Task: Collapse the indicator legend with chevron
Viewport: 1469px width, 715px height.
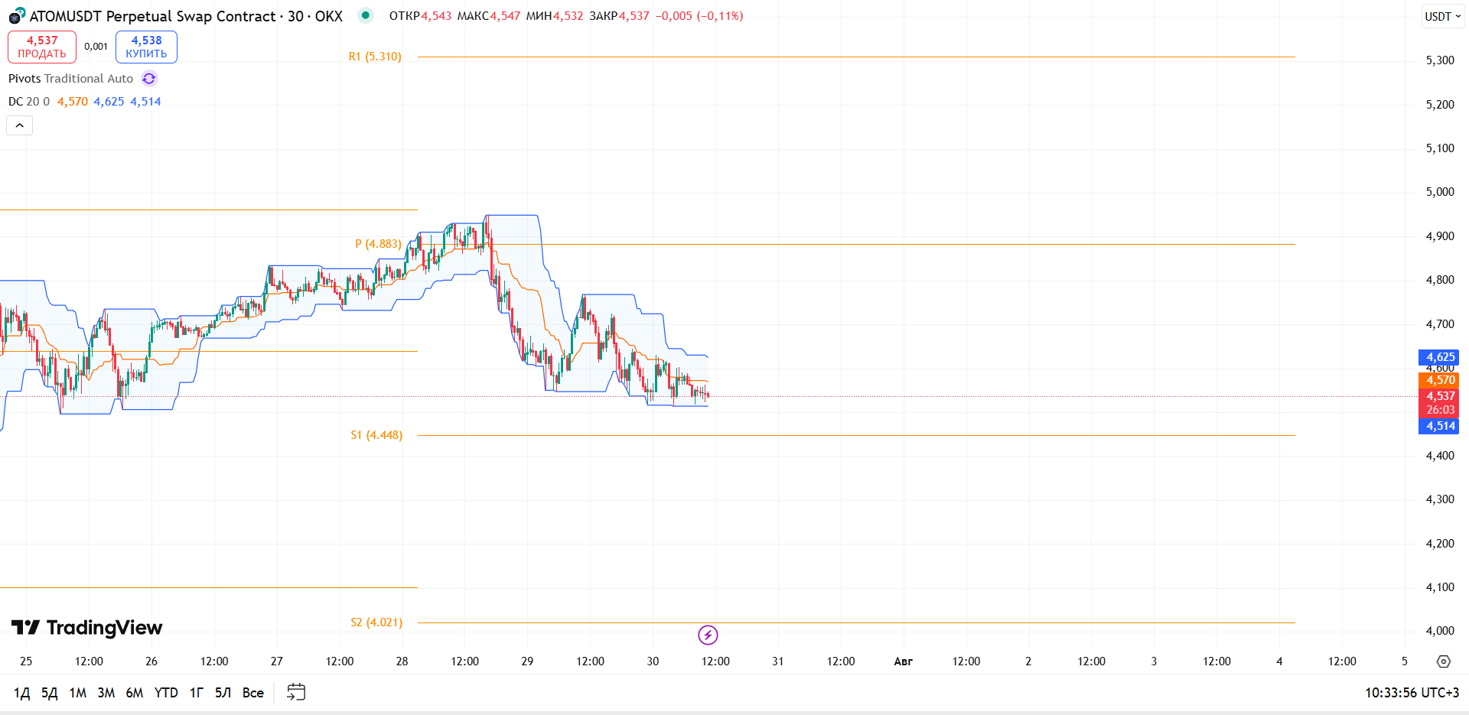Action: 20,125
